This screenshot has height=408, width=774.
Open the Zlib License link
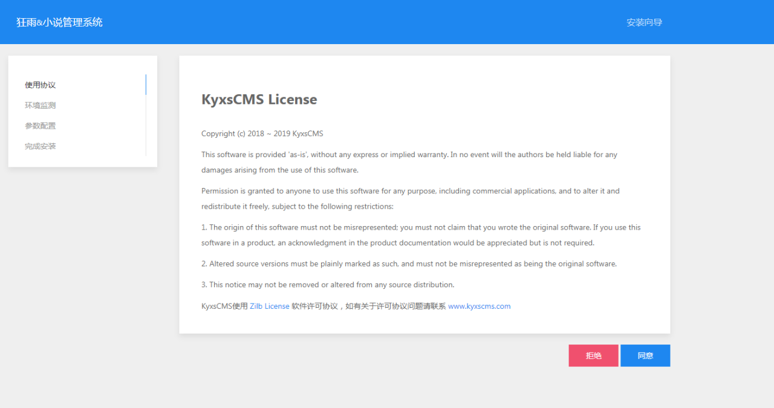pyautogui.click(x=269, y=306)
